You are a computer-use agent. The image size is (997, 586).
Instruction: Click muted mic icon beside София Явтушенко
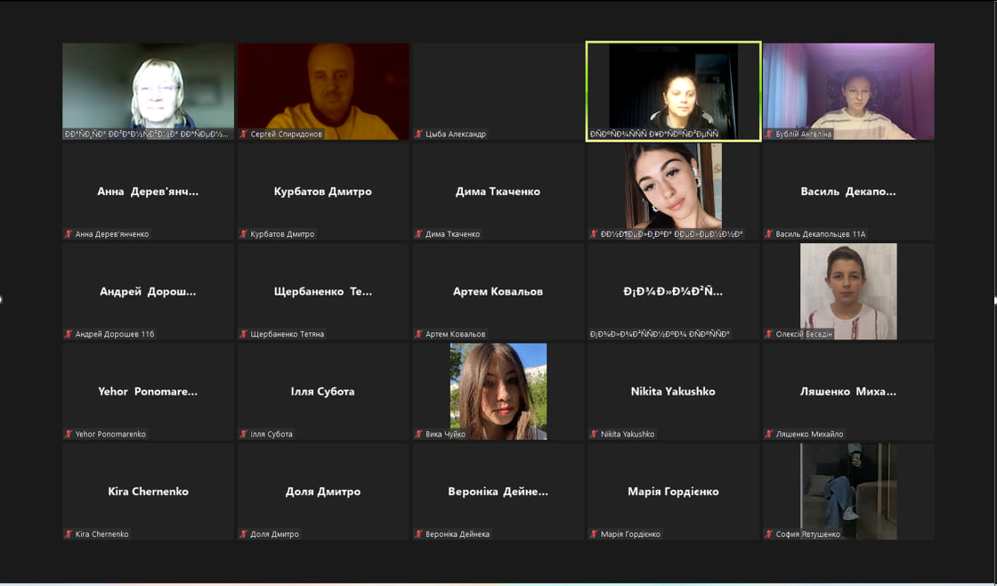pyautogui.click(x=769, y=533)
